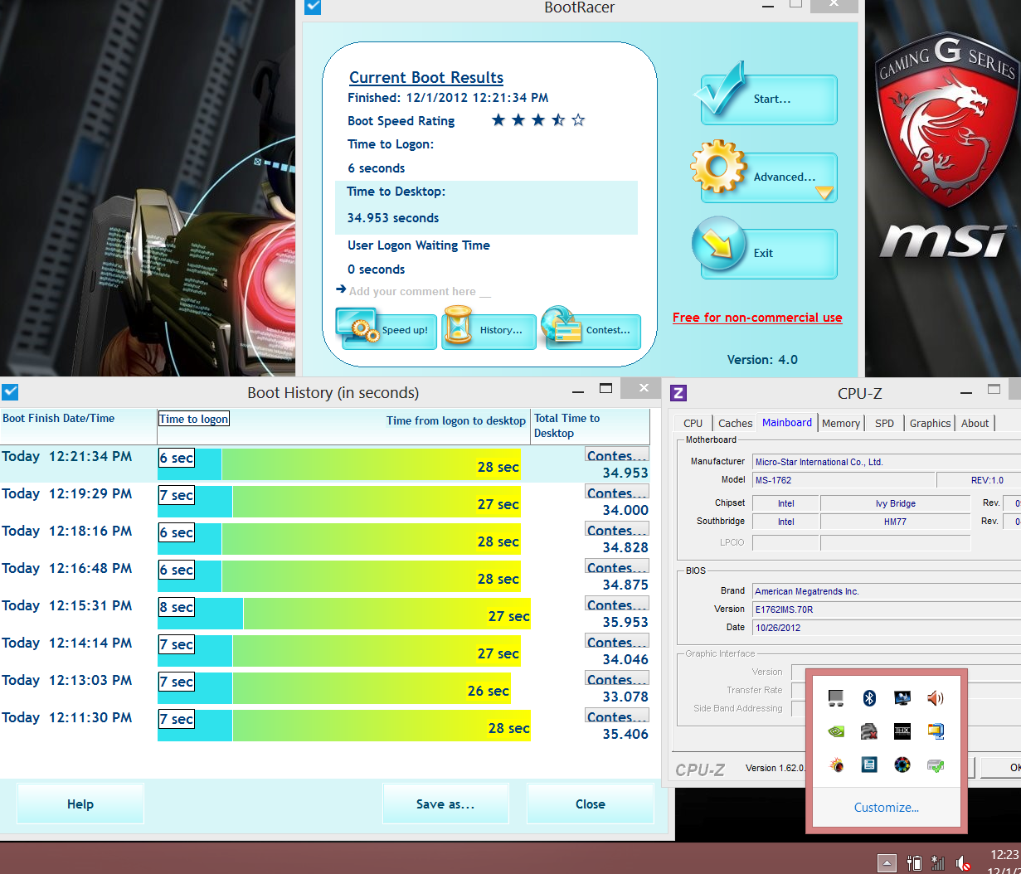Click the Save as button in Boot History
Image resolution: width=1021 pixels, height=874 pixels.
pyautogui.click(x=445, y=804)
